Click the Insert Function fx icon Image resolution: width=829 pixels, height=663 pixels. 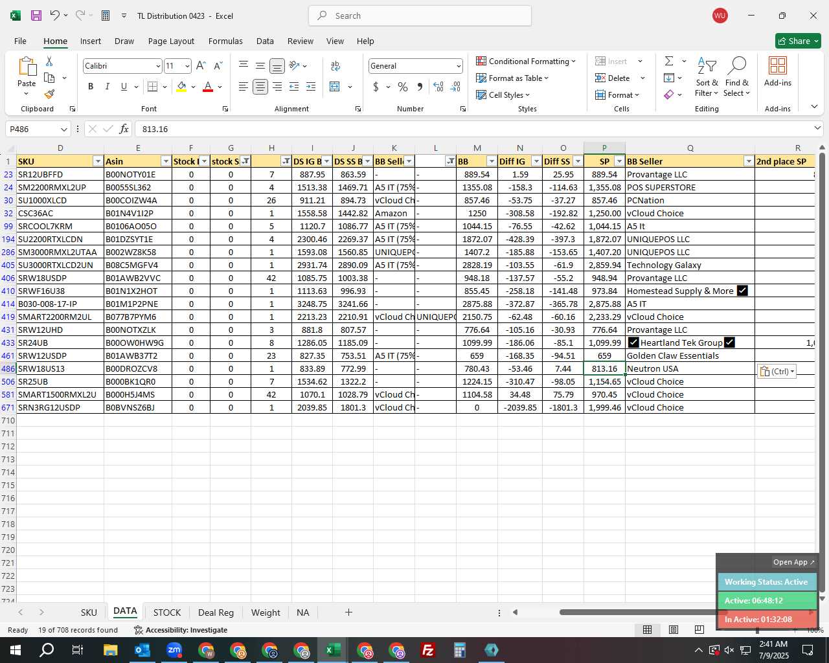(x=124, y=129)
